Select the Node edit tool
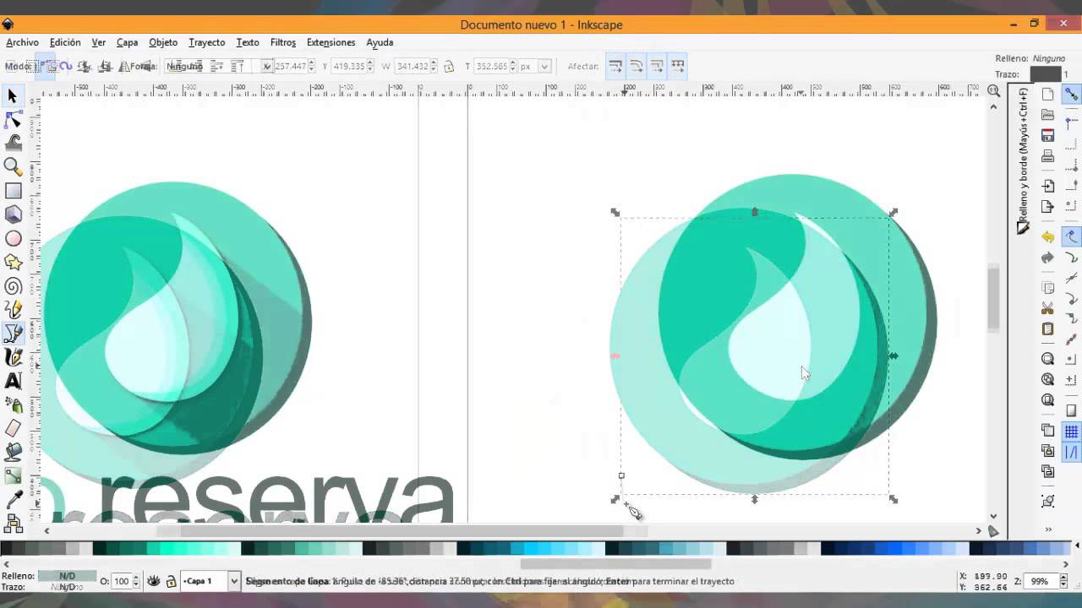The width and height of the screenshot is (1082, 608). [x=13, y=120]
